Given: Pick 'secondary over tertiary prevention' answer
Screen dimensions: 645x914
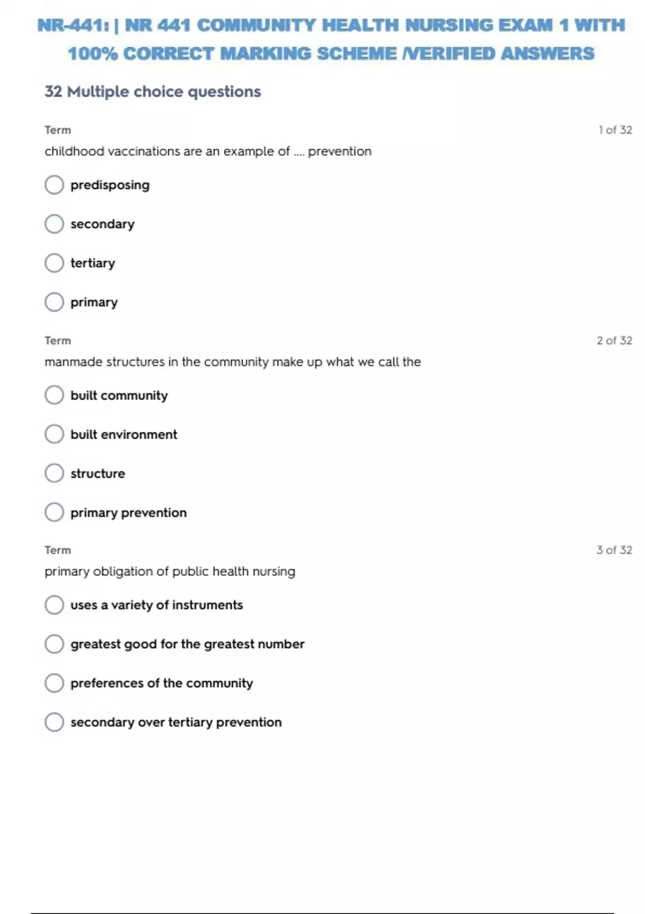Looking at the screenshot, I should (x=54, y=722).
